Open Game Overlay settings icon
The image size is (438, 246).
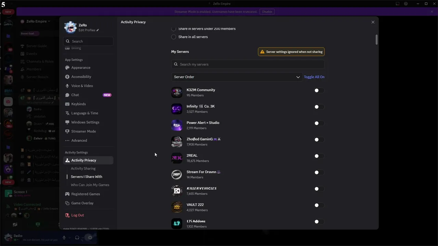[67, 203]
